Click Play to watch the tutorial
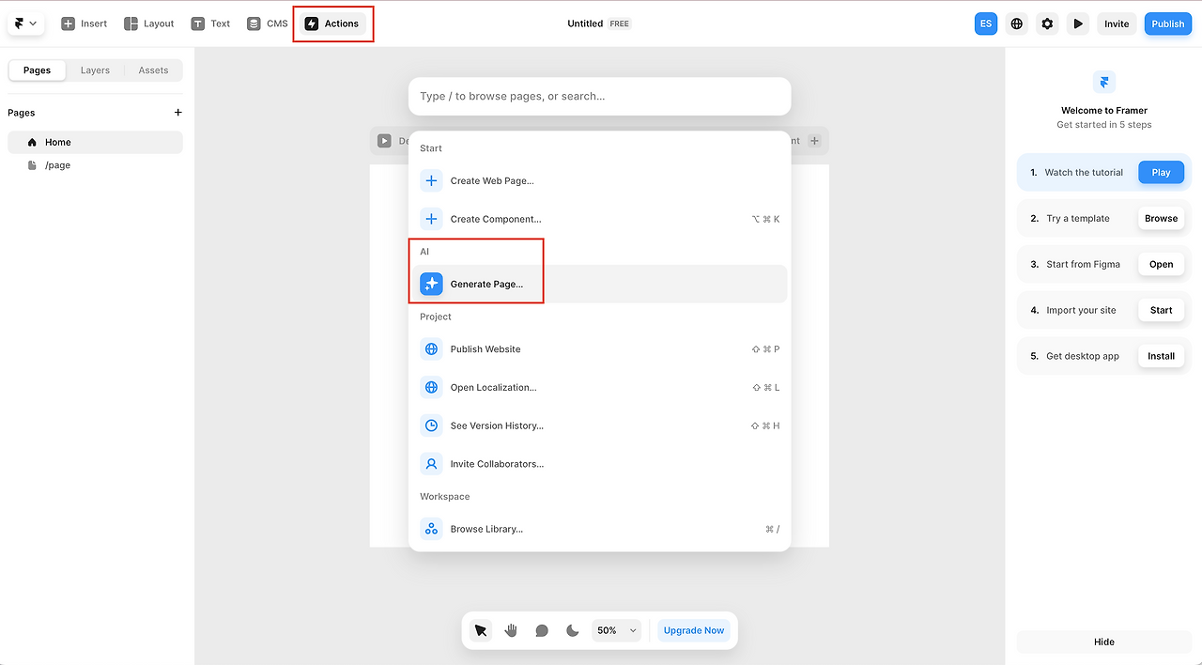 (x=1162, y=173)
